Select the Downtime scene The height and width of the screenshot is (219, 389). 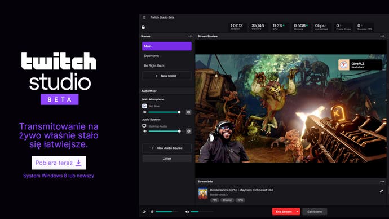click(167, 56)
